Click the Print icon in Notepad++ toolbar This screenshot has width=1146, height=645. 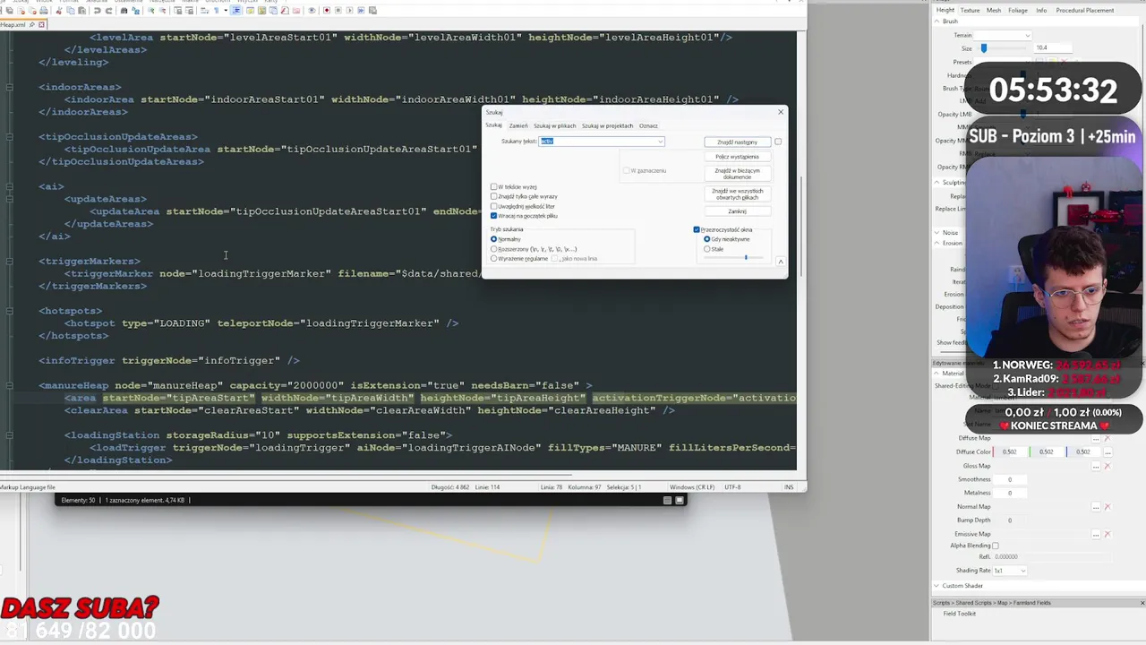tap(44, 11)
